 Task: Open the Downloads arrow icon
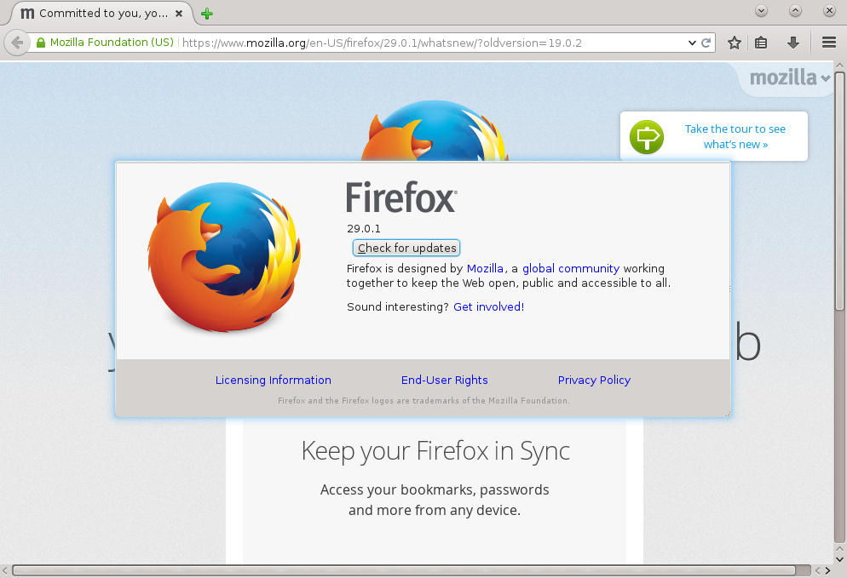pos(792,43)
